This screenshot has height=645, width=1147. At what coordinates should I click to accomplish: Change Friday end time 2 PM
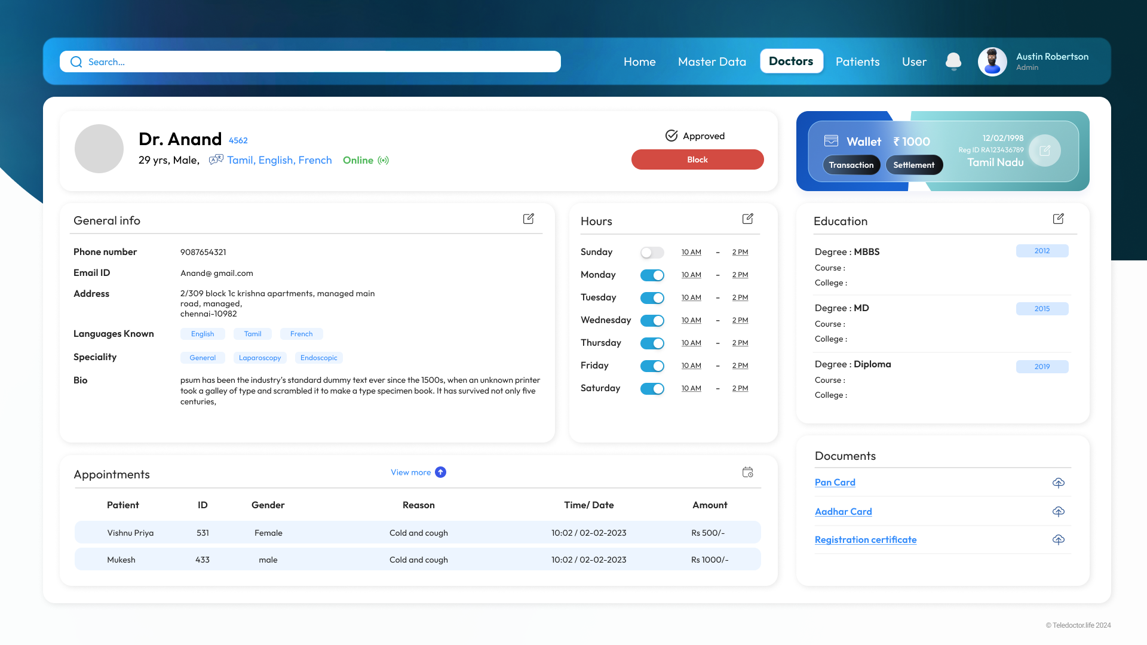(x=740, y=365)
